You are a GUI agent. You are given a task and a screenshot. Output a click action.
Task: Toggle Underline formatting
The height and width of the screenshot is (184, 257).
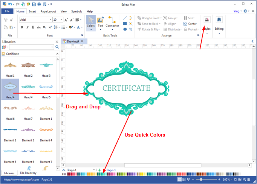tap(33, 27)
